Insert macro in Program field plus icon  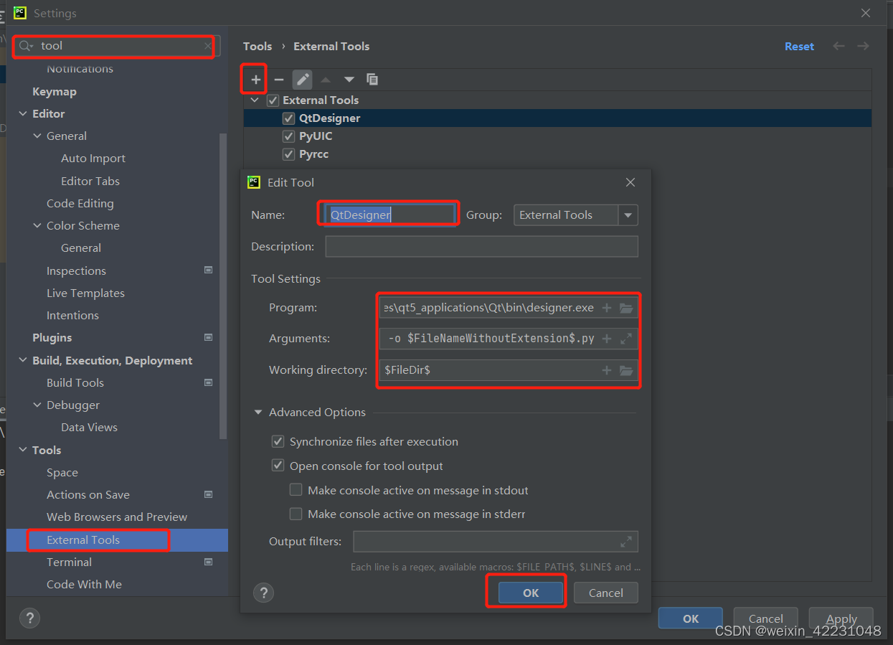pyautogui.click(x=606, y=308)
